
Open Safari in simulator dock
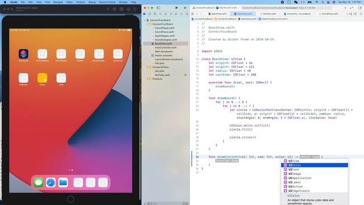tap(51, 182)
